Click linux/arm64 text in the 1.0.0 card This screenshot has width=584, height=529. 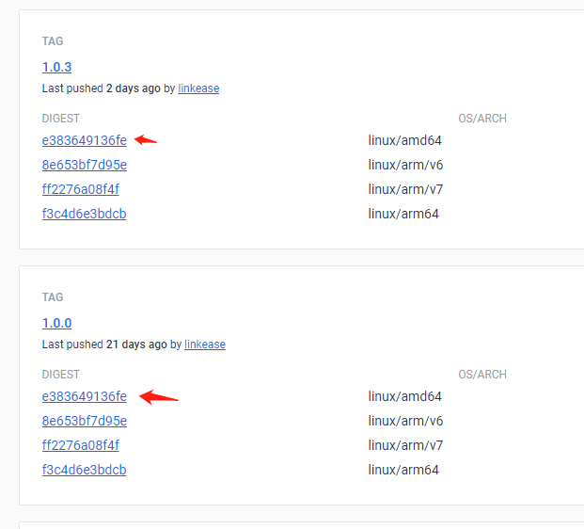[403, 470]
